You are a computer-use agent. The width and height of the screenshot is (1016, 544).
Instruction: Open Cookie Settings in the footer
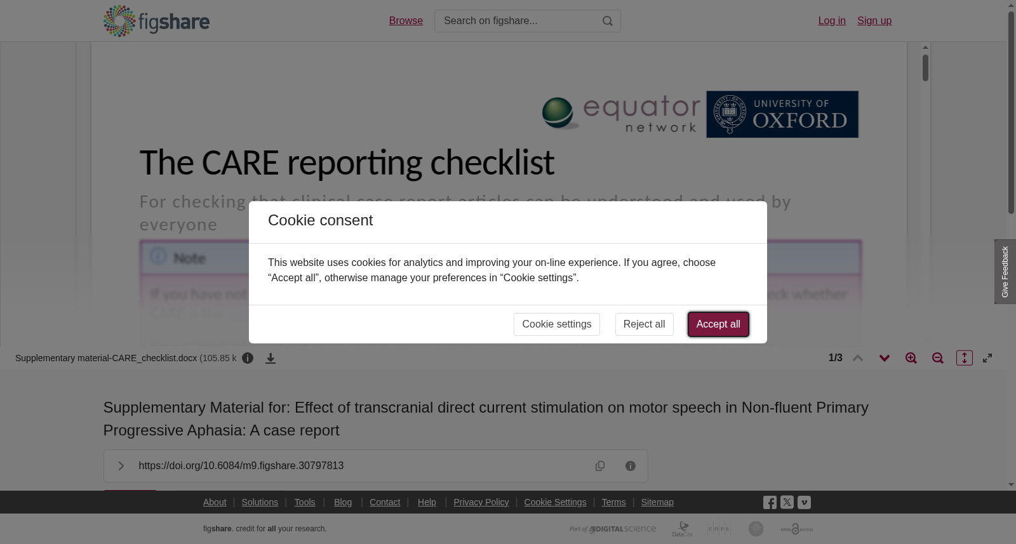[555, 502]
